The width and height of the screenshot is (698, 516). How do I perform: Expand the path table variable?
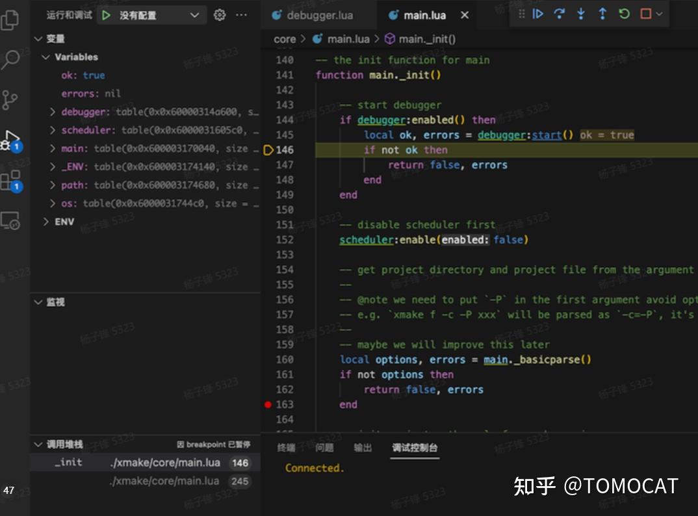(x=53, y=185)
